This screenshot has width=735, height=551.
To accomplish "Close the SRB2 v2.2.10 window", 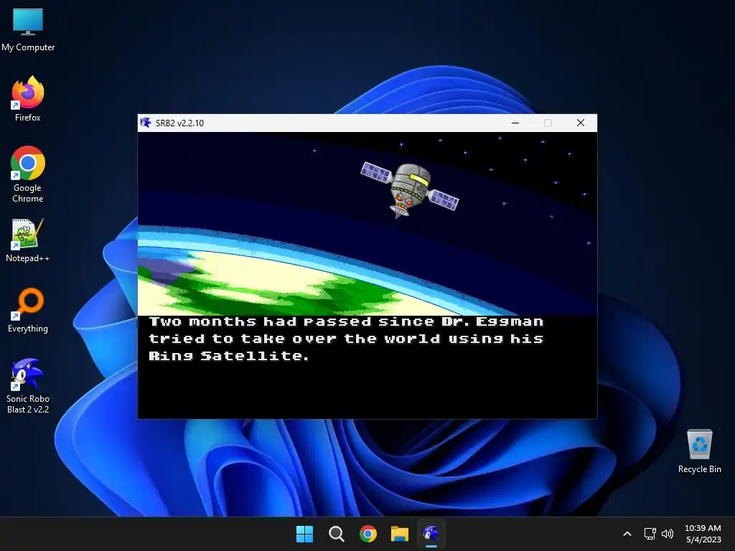I will pos(580,123).
